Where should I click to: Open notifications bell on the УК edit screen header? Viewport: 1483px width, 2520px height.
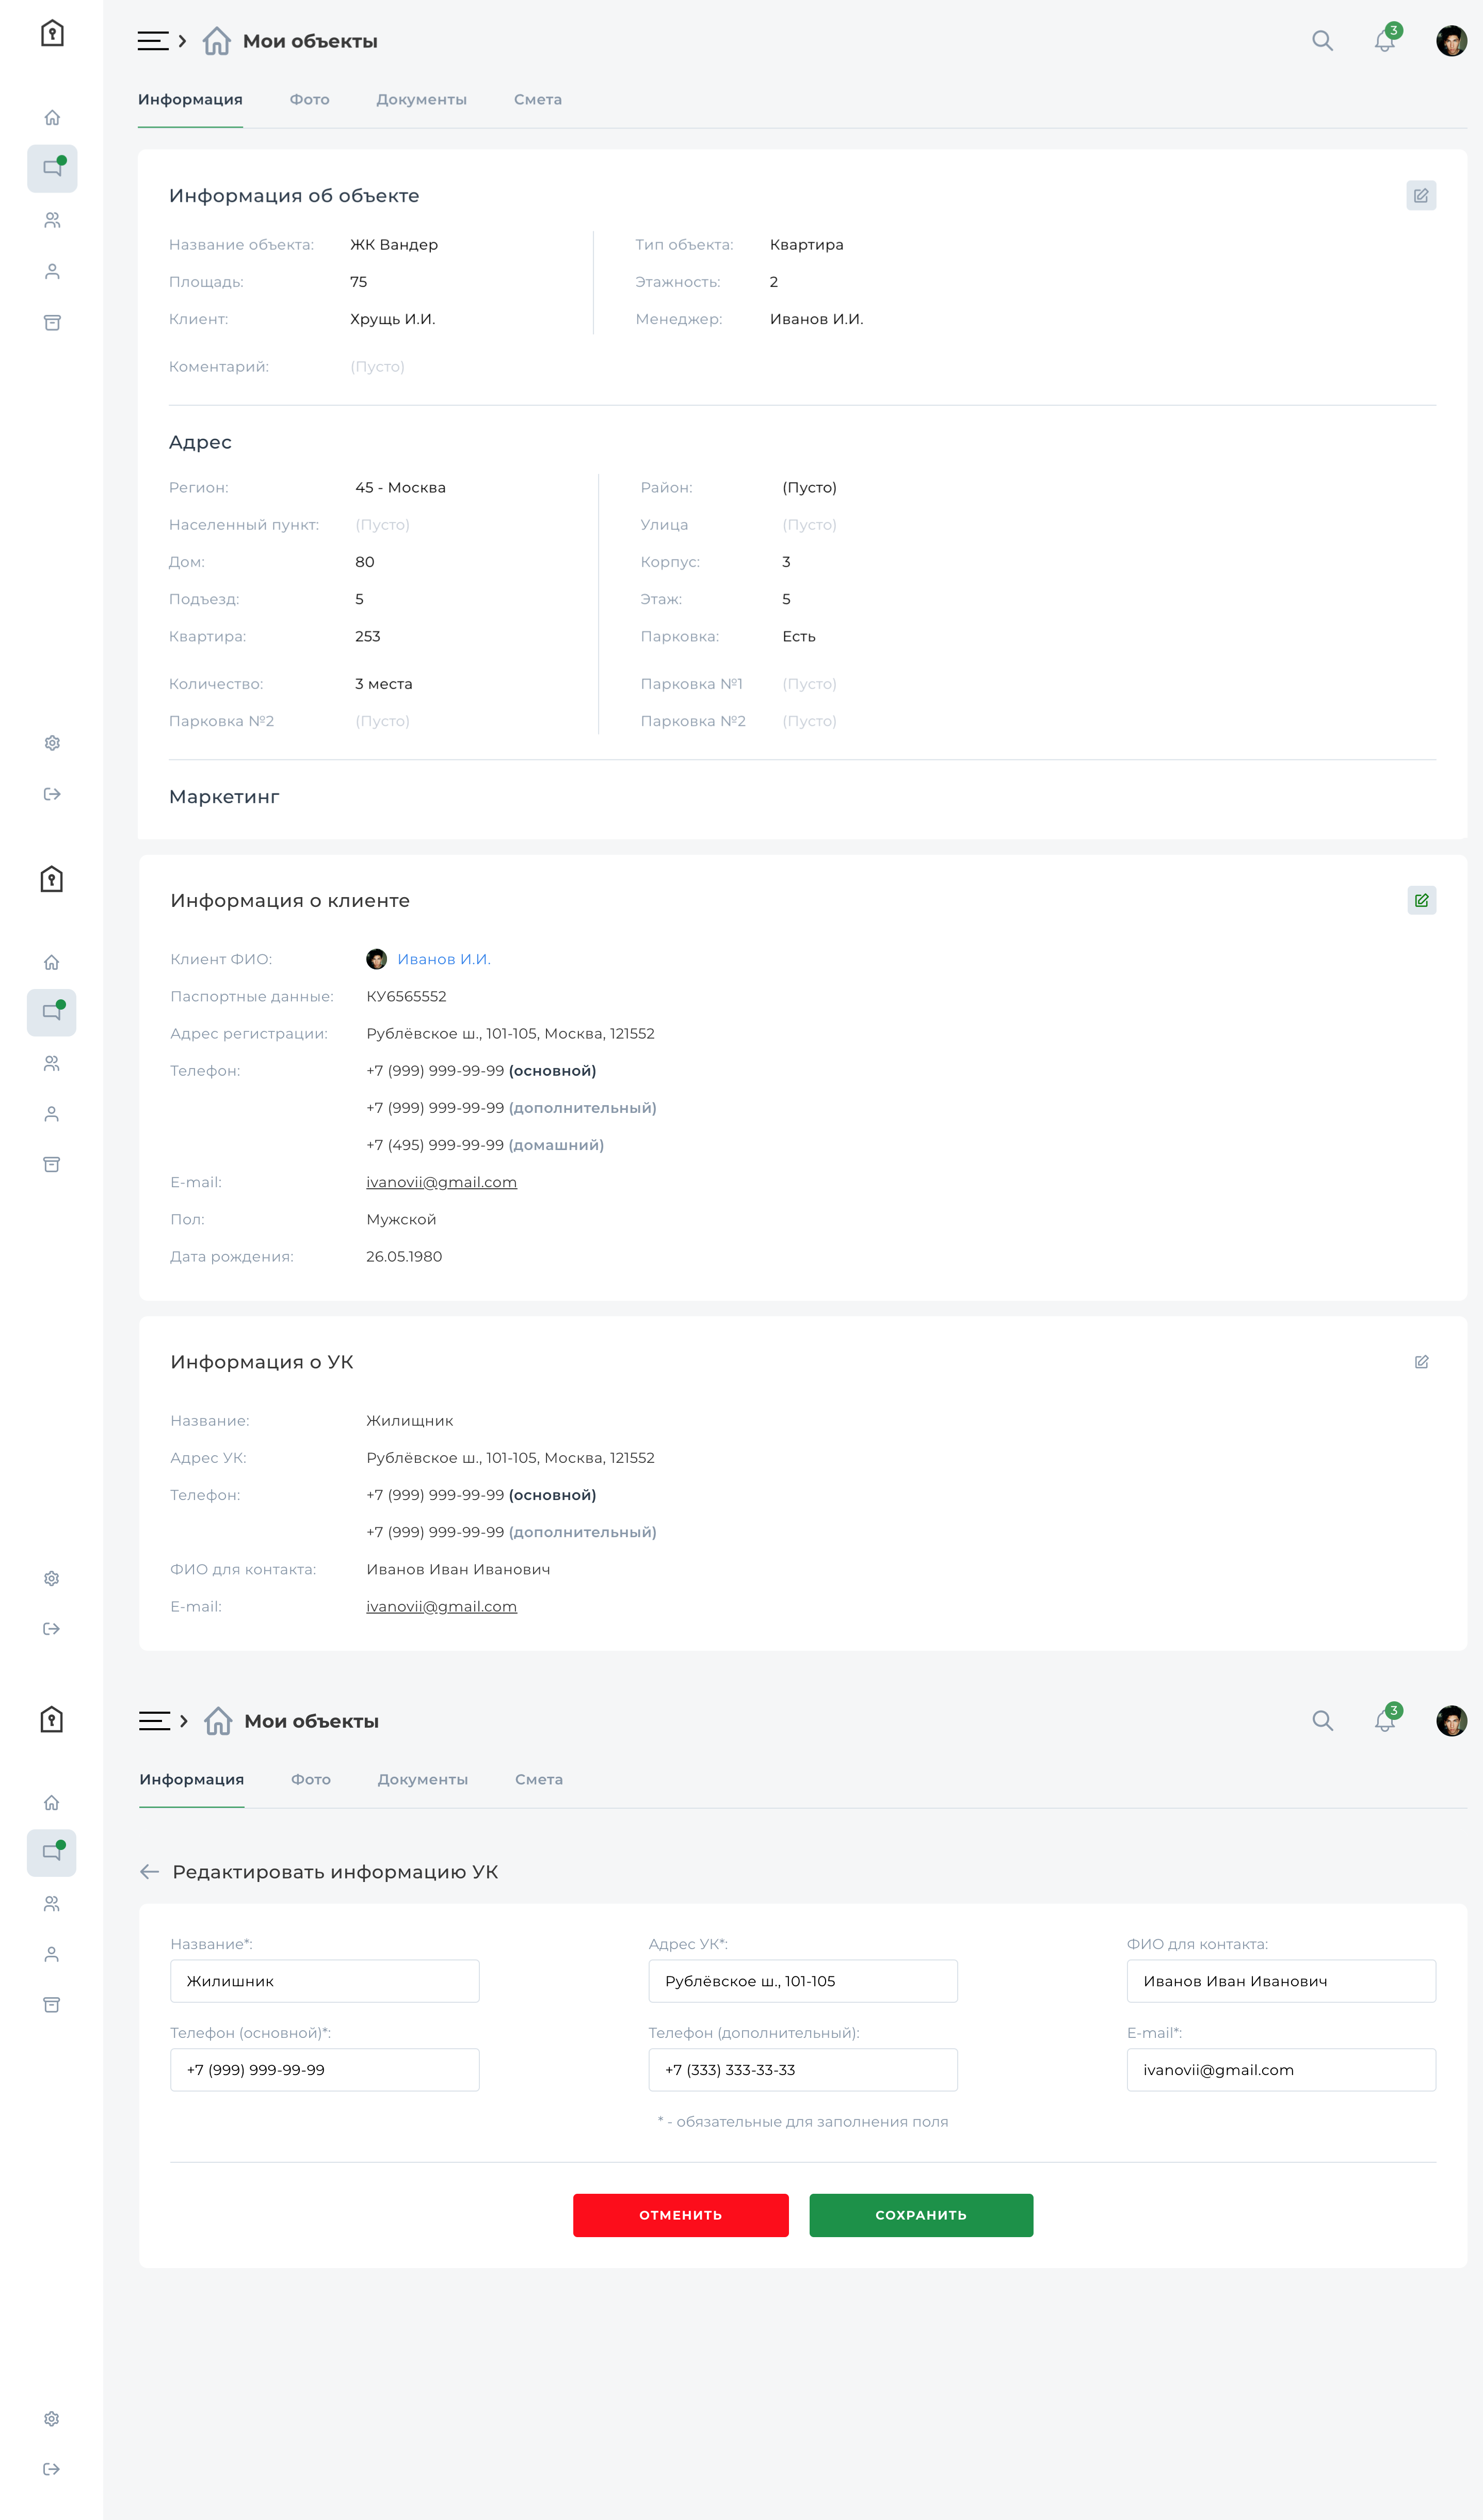click(x=1385, y=1721)
